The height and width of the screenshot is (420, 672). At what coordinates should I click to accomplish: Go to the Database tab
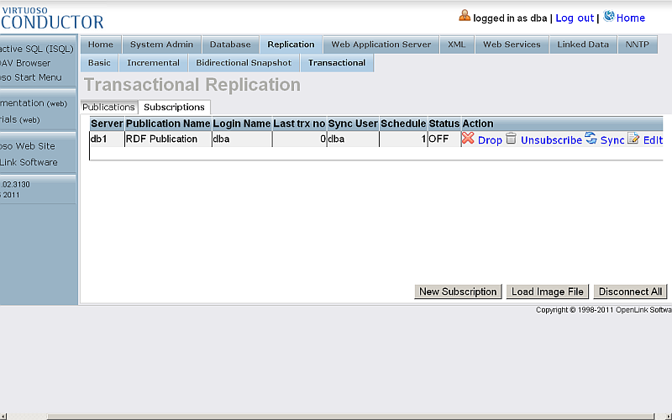point(230,45)
